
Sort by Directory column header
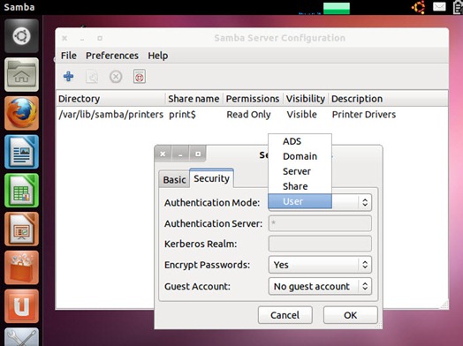pos(110,99)
